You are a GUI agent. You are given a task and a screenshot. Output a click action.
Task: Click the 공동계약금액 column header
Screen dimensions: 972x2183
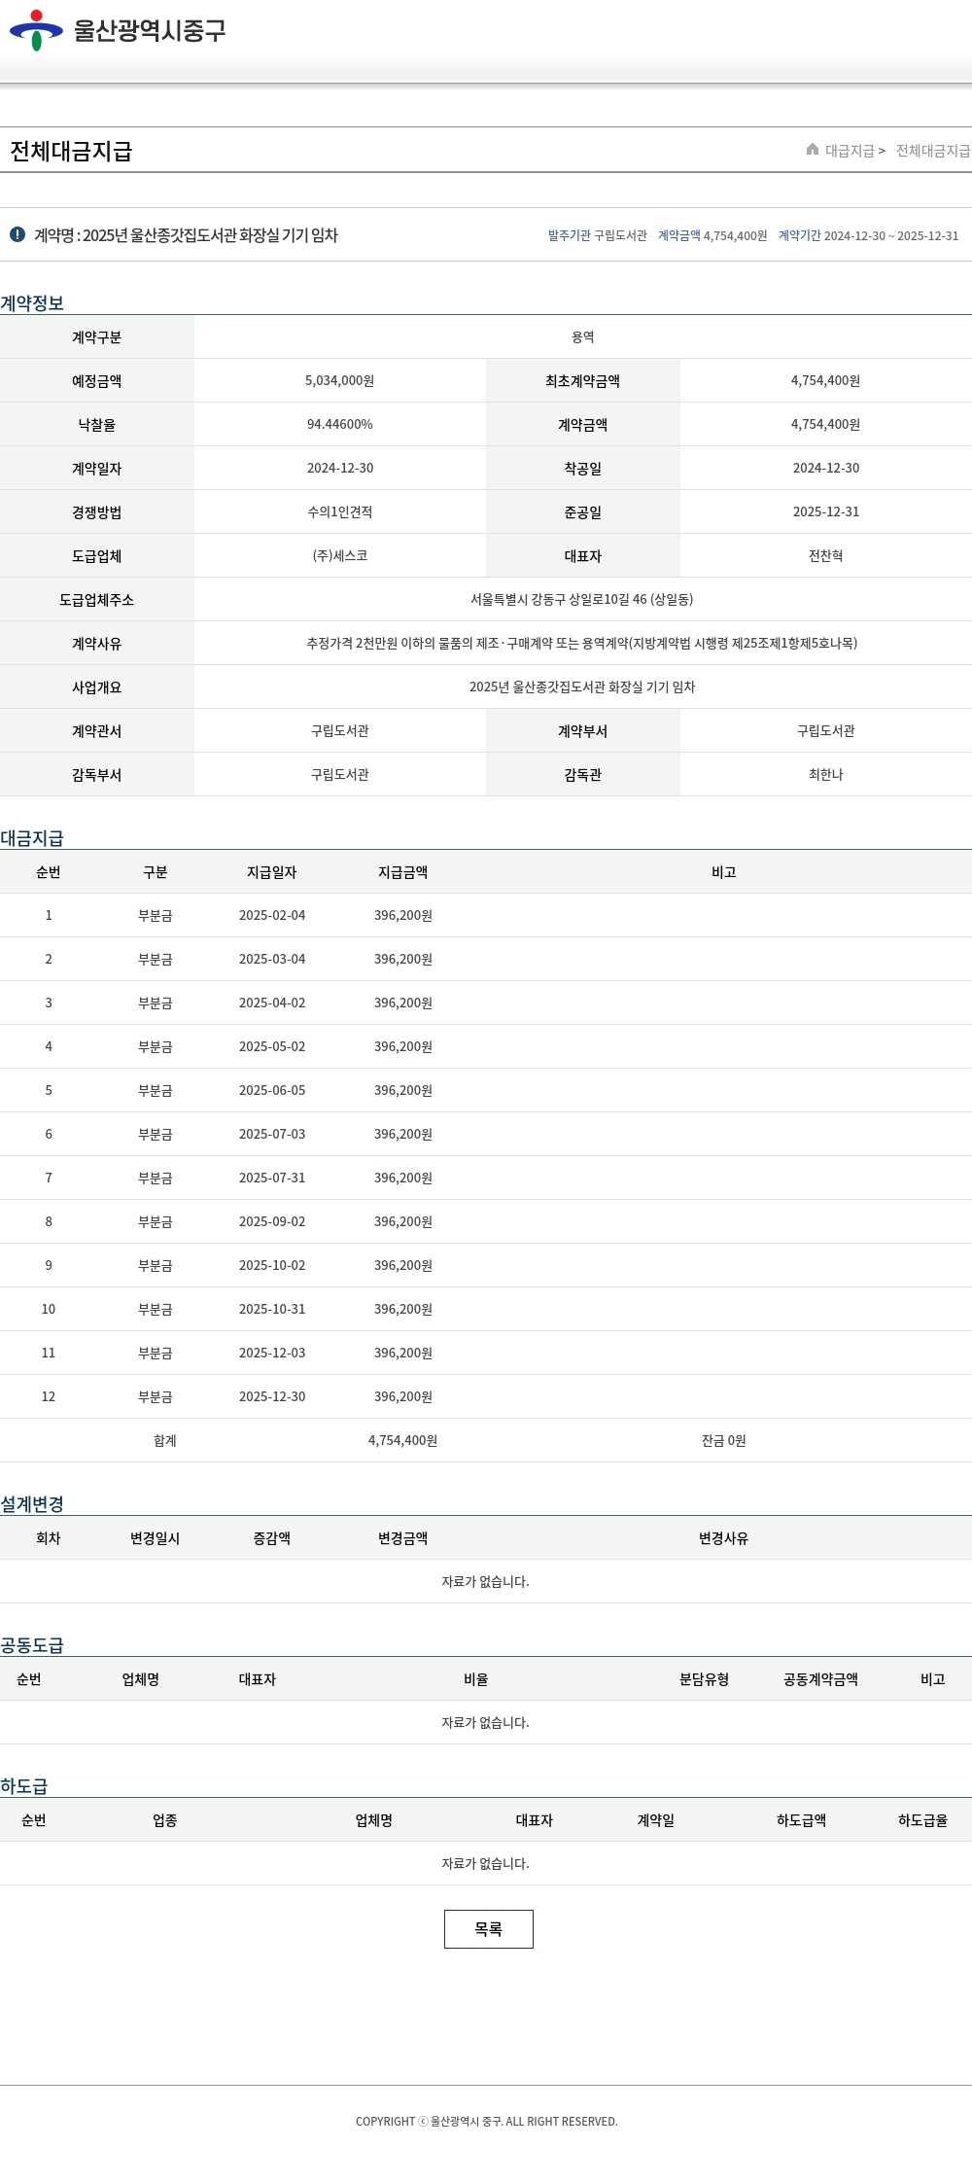pyautogui.click(x=820, y=1678)
